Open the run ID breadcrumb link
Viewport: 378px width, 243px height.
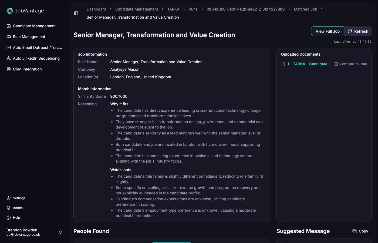246,9
